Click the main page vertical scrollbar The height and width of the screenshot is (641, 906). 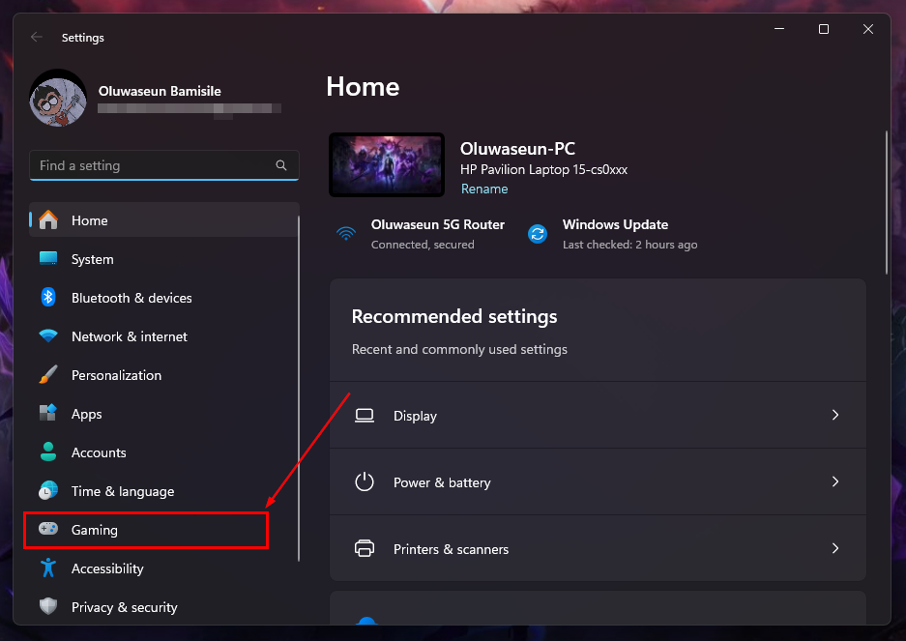point(887,202)
